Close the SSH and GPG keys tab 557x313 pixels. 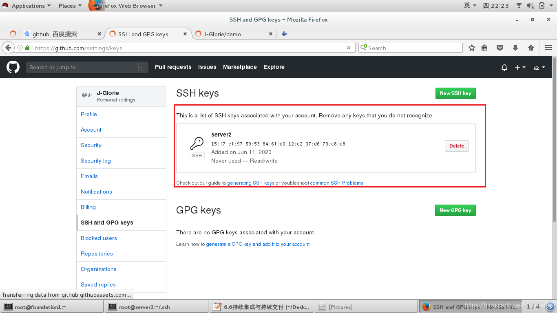(x=185, y=34)
